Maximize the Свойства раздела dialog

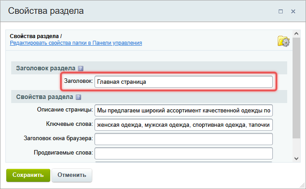(x=280, y=11)
